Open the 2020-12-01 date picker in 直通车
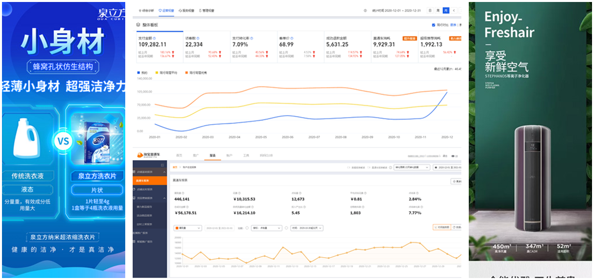This screenshot has width=594, height=280. (447, 167)
